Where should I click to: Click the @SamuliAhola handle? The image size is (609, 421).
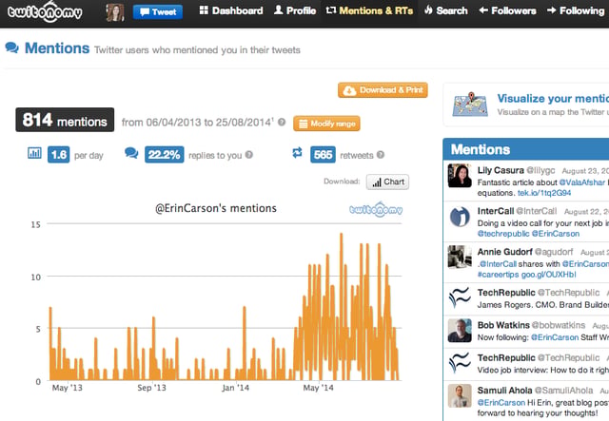(x=563, y=391)
